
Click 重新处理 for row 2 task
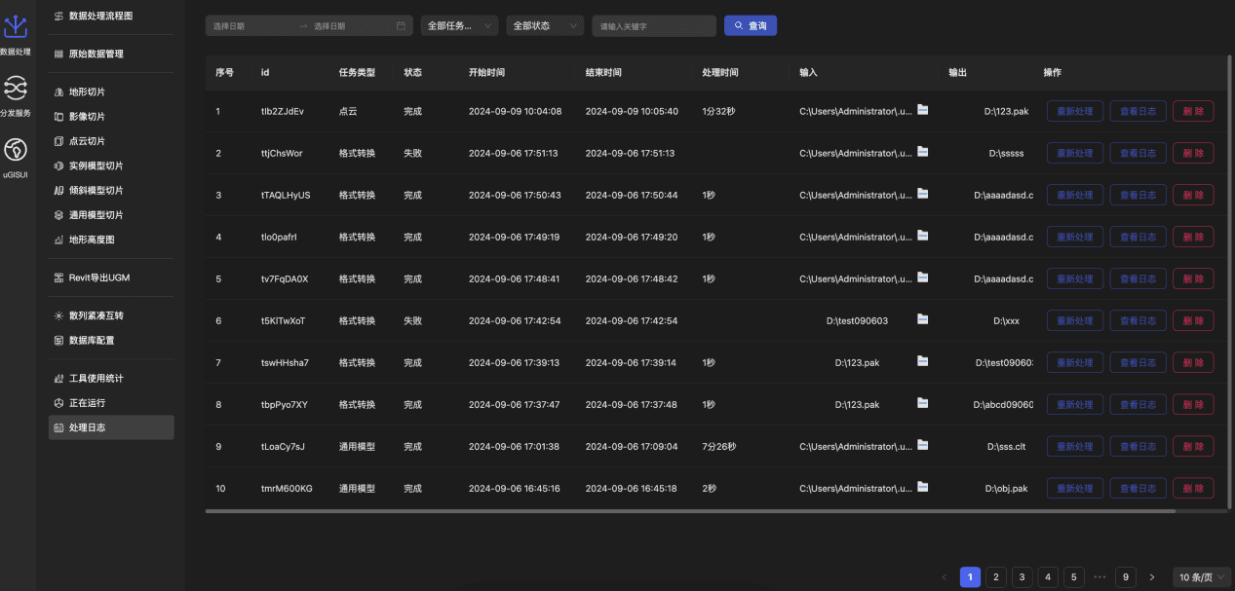[x=1075, y=154]
